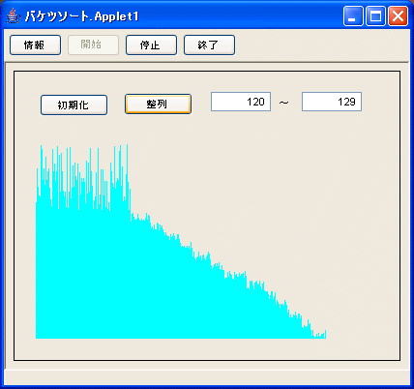414x389 pixels.
Task: Click the ～ separator between range fields
Action: [x=283, y=103]
